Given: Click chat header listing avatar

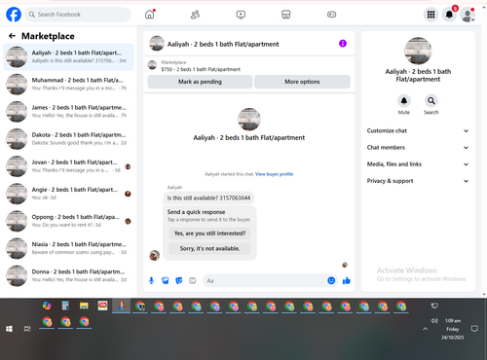Looking at the screenshot, I should point(157,44).
